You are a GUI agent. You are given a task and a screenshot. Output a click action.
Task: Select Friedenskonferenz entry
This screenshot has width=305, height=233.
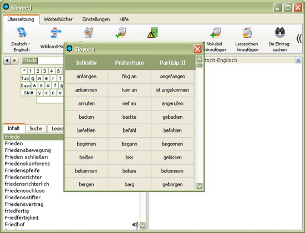(x=27, y=164)
